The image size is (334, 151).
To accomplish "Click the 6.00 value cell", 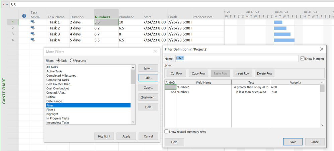I will pos(296,87).
